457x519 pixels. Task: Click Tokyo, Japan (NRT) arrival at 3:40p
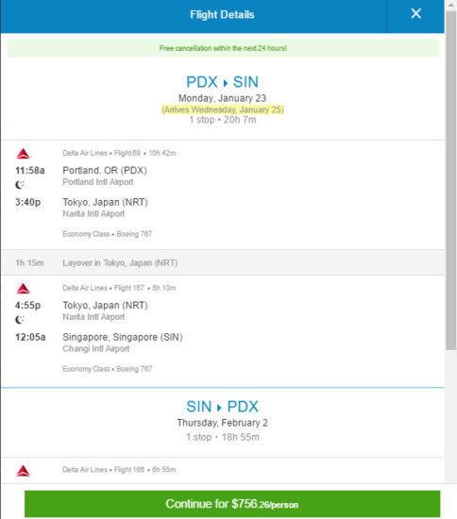click(x=105, y=202)
